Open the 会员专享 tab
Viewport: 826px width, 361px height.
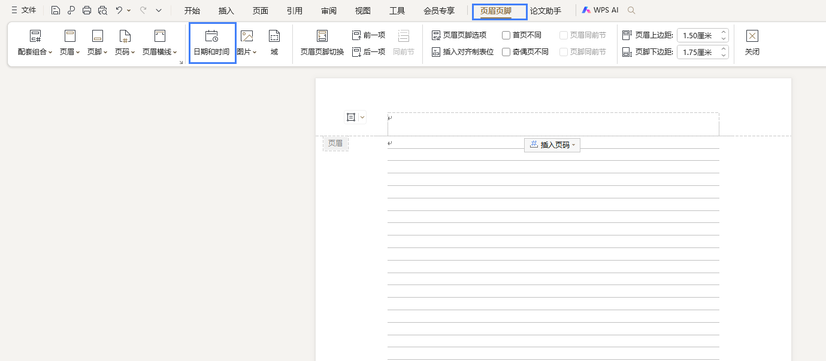click(x=439, y=11)
